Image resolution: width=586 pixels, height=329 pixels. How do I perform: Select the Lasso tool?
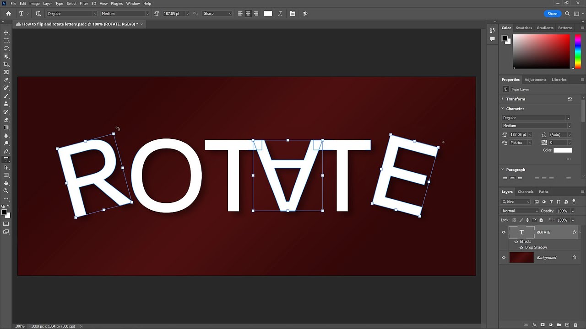coord(6,48)
